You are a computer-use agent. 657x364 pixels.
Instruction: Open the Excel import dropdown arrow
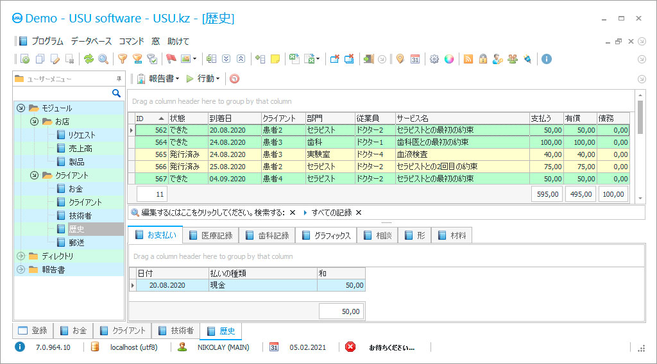[318, 59]
